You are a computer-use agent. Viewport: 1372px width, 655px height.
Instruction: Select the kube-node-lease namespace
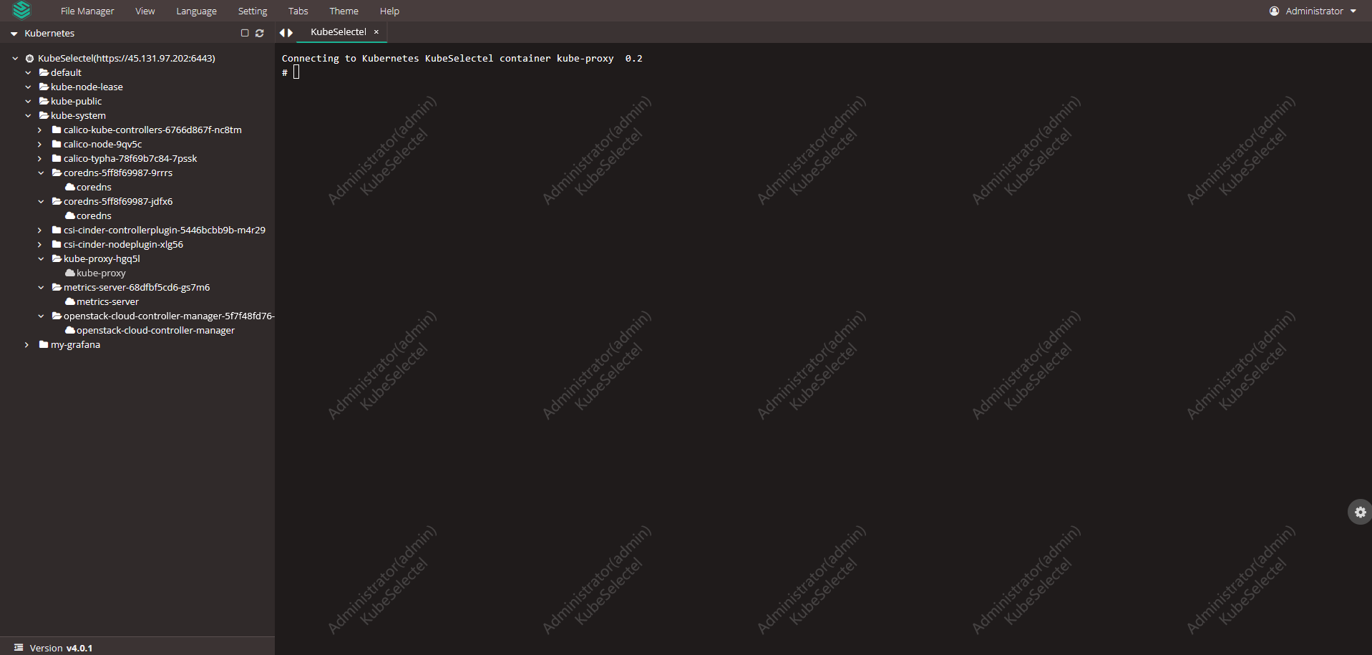(x=81, y=87)
